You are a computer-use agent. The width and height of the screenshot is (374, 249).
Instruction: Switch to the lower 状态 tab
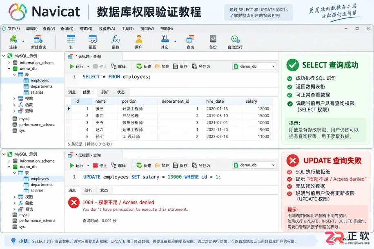click(x=104, y=190)
